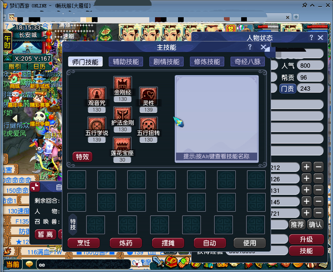Increase the attribute showing 212
The width and height of the screenshot is (333, 272).
coord(306,167)
